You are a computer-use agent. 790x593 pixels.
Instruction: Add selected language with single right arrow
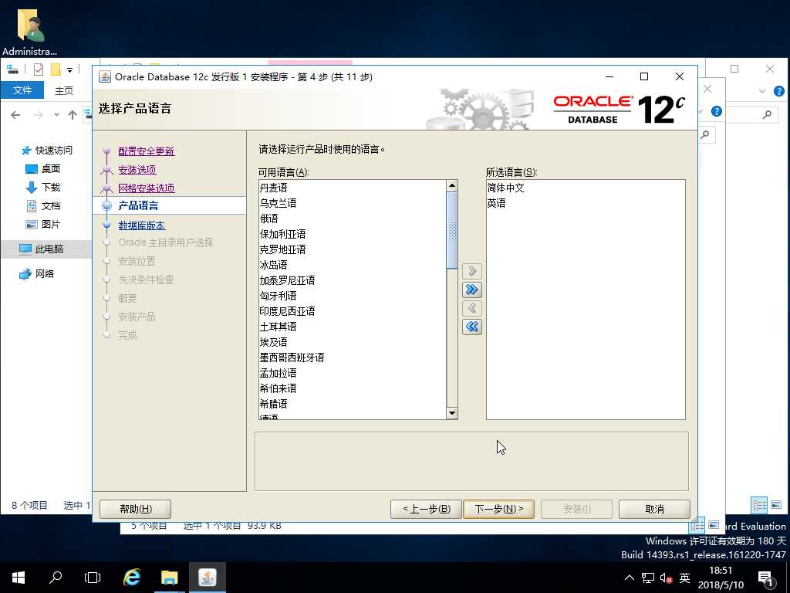point(472,271)
